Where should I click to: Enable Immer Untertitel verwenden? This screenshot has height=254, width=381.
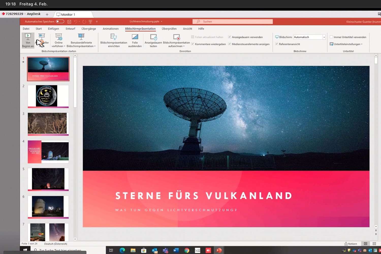pos(331,37)
